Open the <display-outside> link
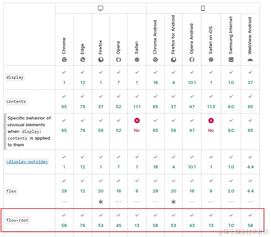The image size is (271, 237). point(27,162)
